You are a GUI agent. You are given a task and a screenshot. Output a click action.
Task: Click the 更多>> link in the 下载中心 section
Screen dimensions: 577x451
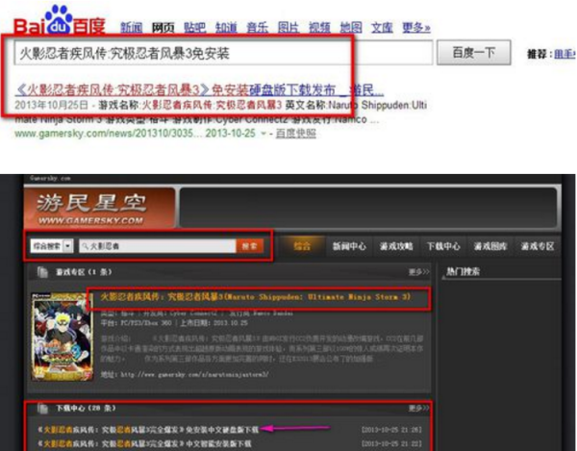point(418,408)
